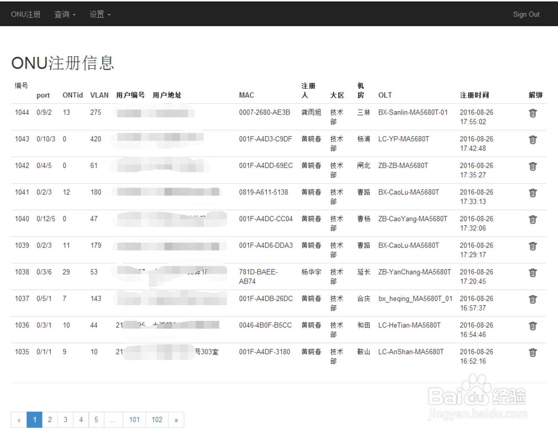Unbind record 1035 with the trash icon
558x433 pixels.
[x=533, y=353]
